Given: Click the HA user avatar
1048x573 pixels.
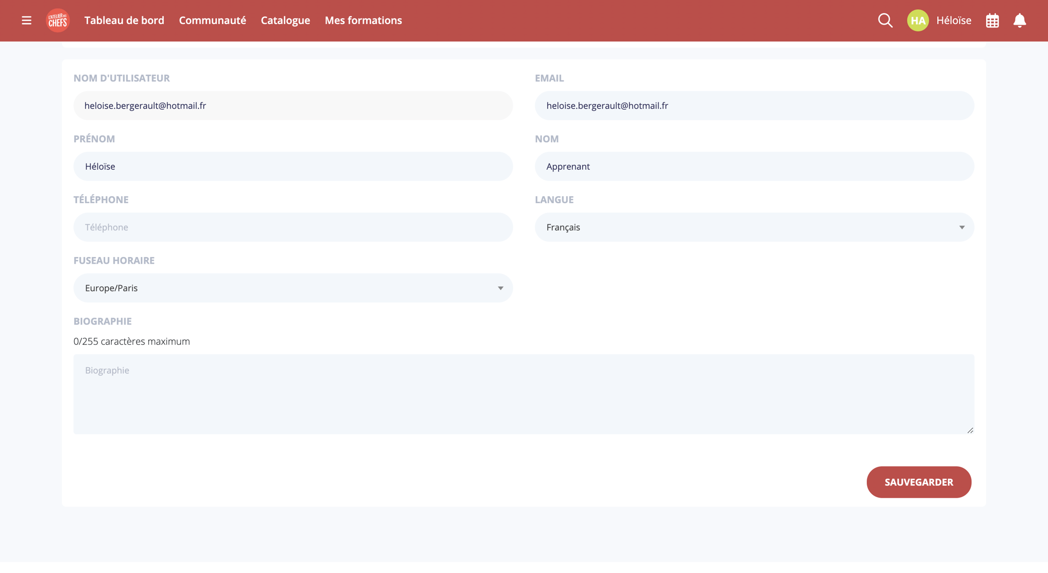Looking at the screenshot, I should [x=918, y=20].
